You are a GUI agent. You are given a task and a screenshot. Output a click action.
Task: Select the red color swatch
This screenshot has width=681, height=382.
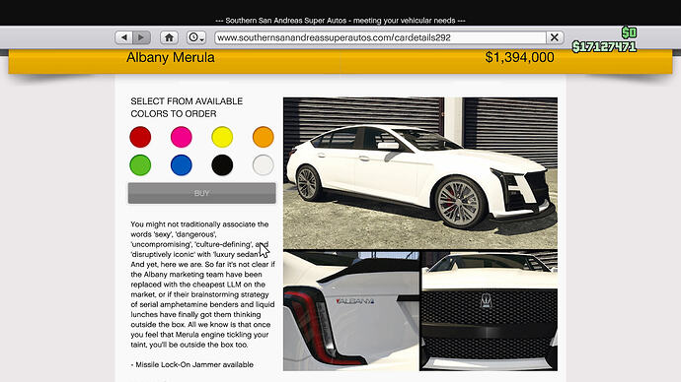click(x=140, y=137)
